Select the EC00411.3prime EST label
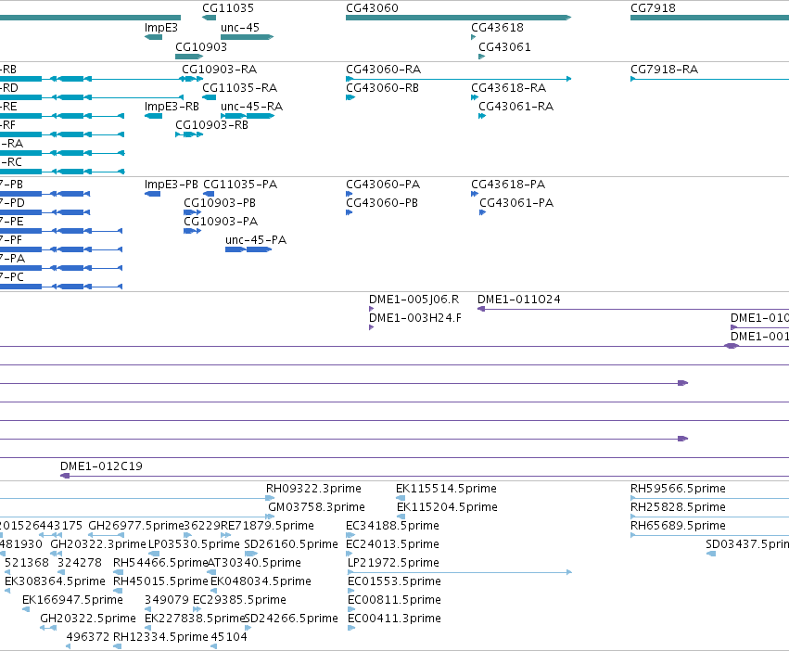 (395, 619)
